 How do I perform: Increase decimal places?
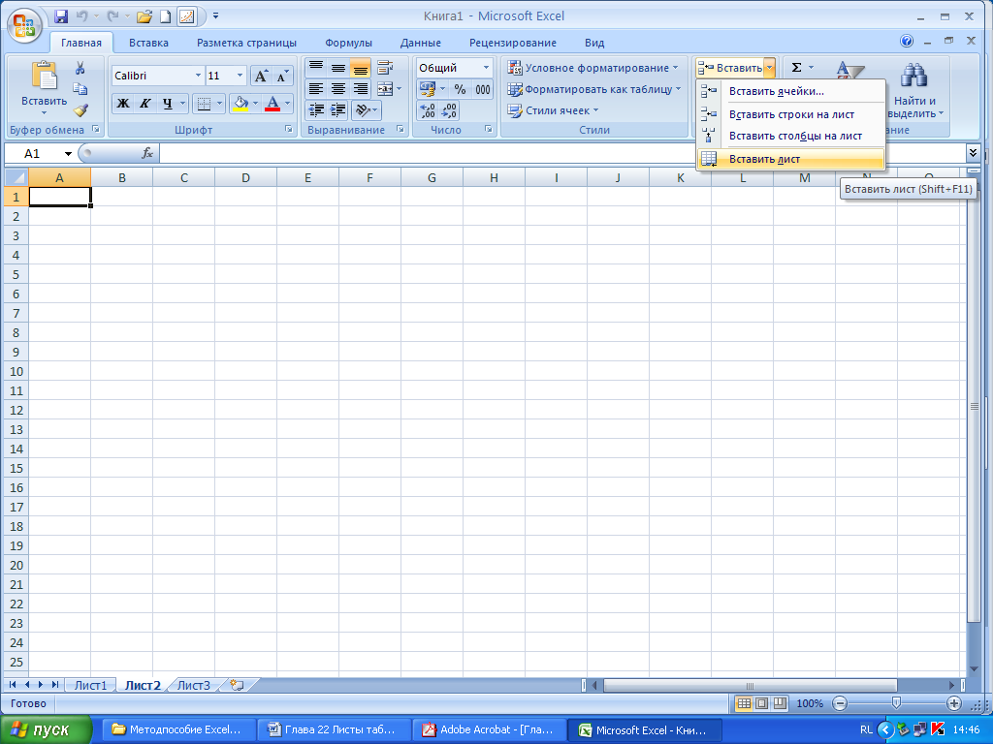428,110
